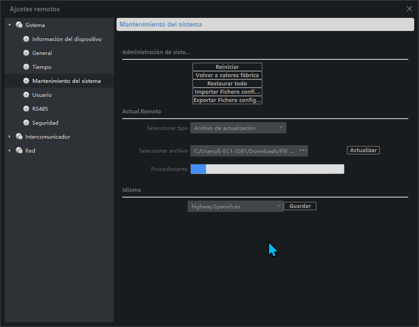Open the highway.Spanish.es language dropdown
419x327 pixels.
pyautogui.click(x=235, y=206)
